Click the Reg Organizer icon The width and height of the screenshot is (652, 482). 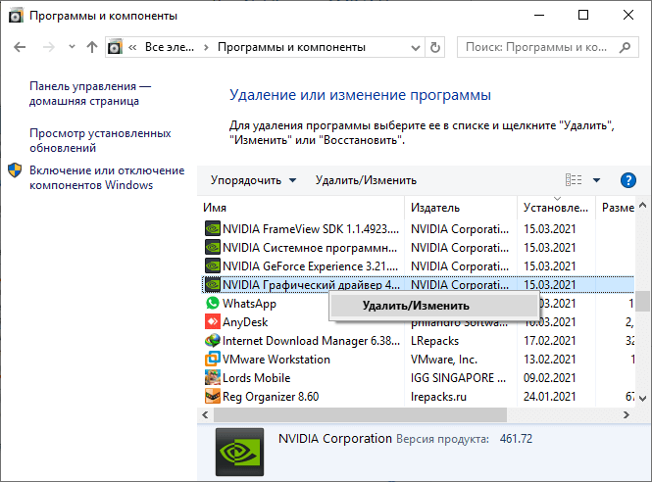[213, 397]
